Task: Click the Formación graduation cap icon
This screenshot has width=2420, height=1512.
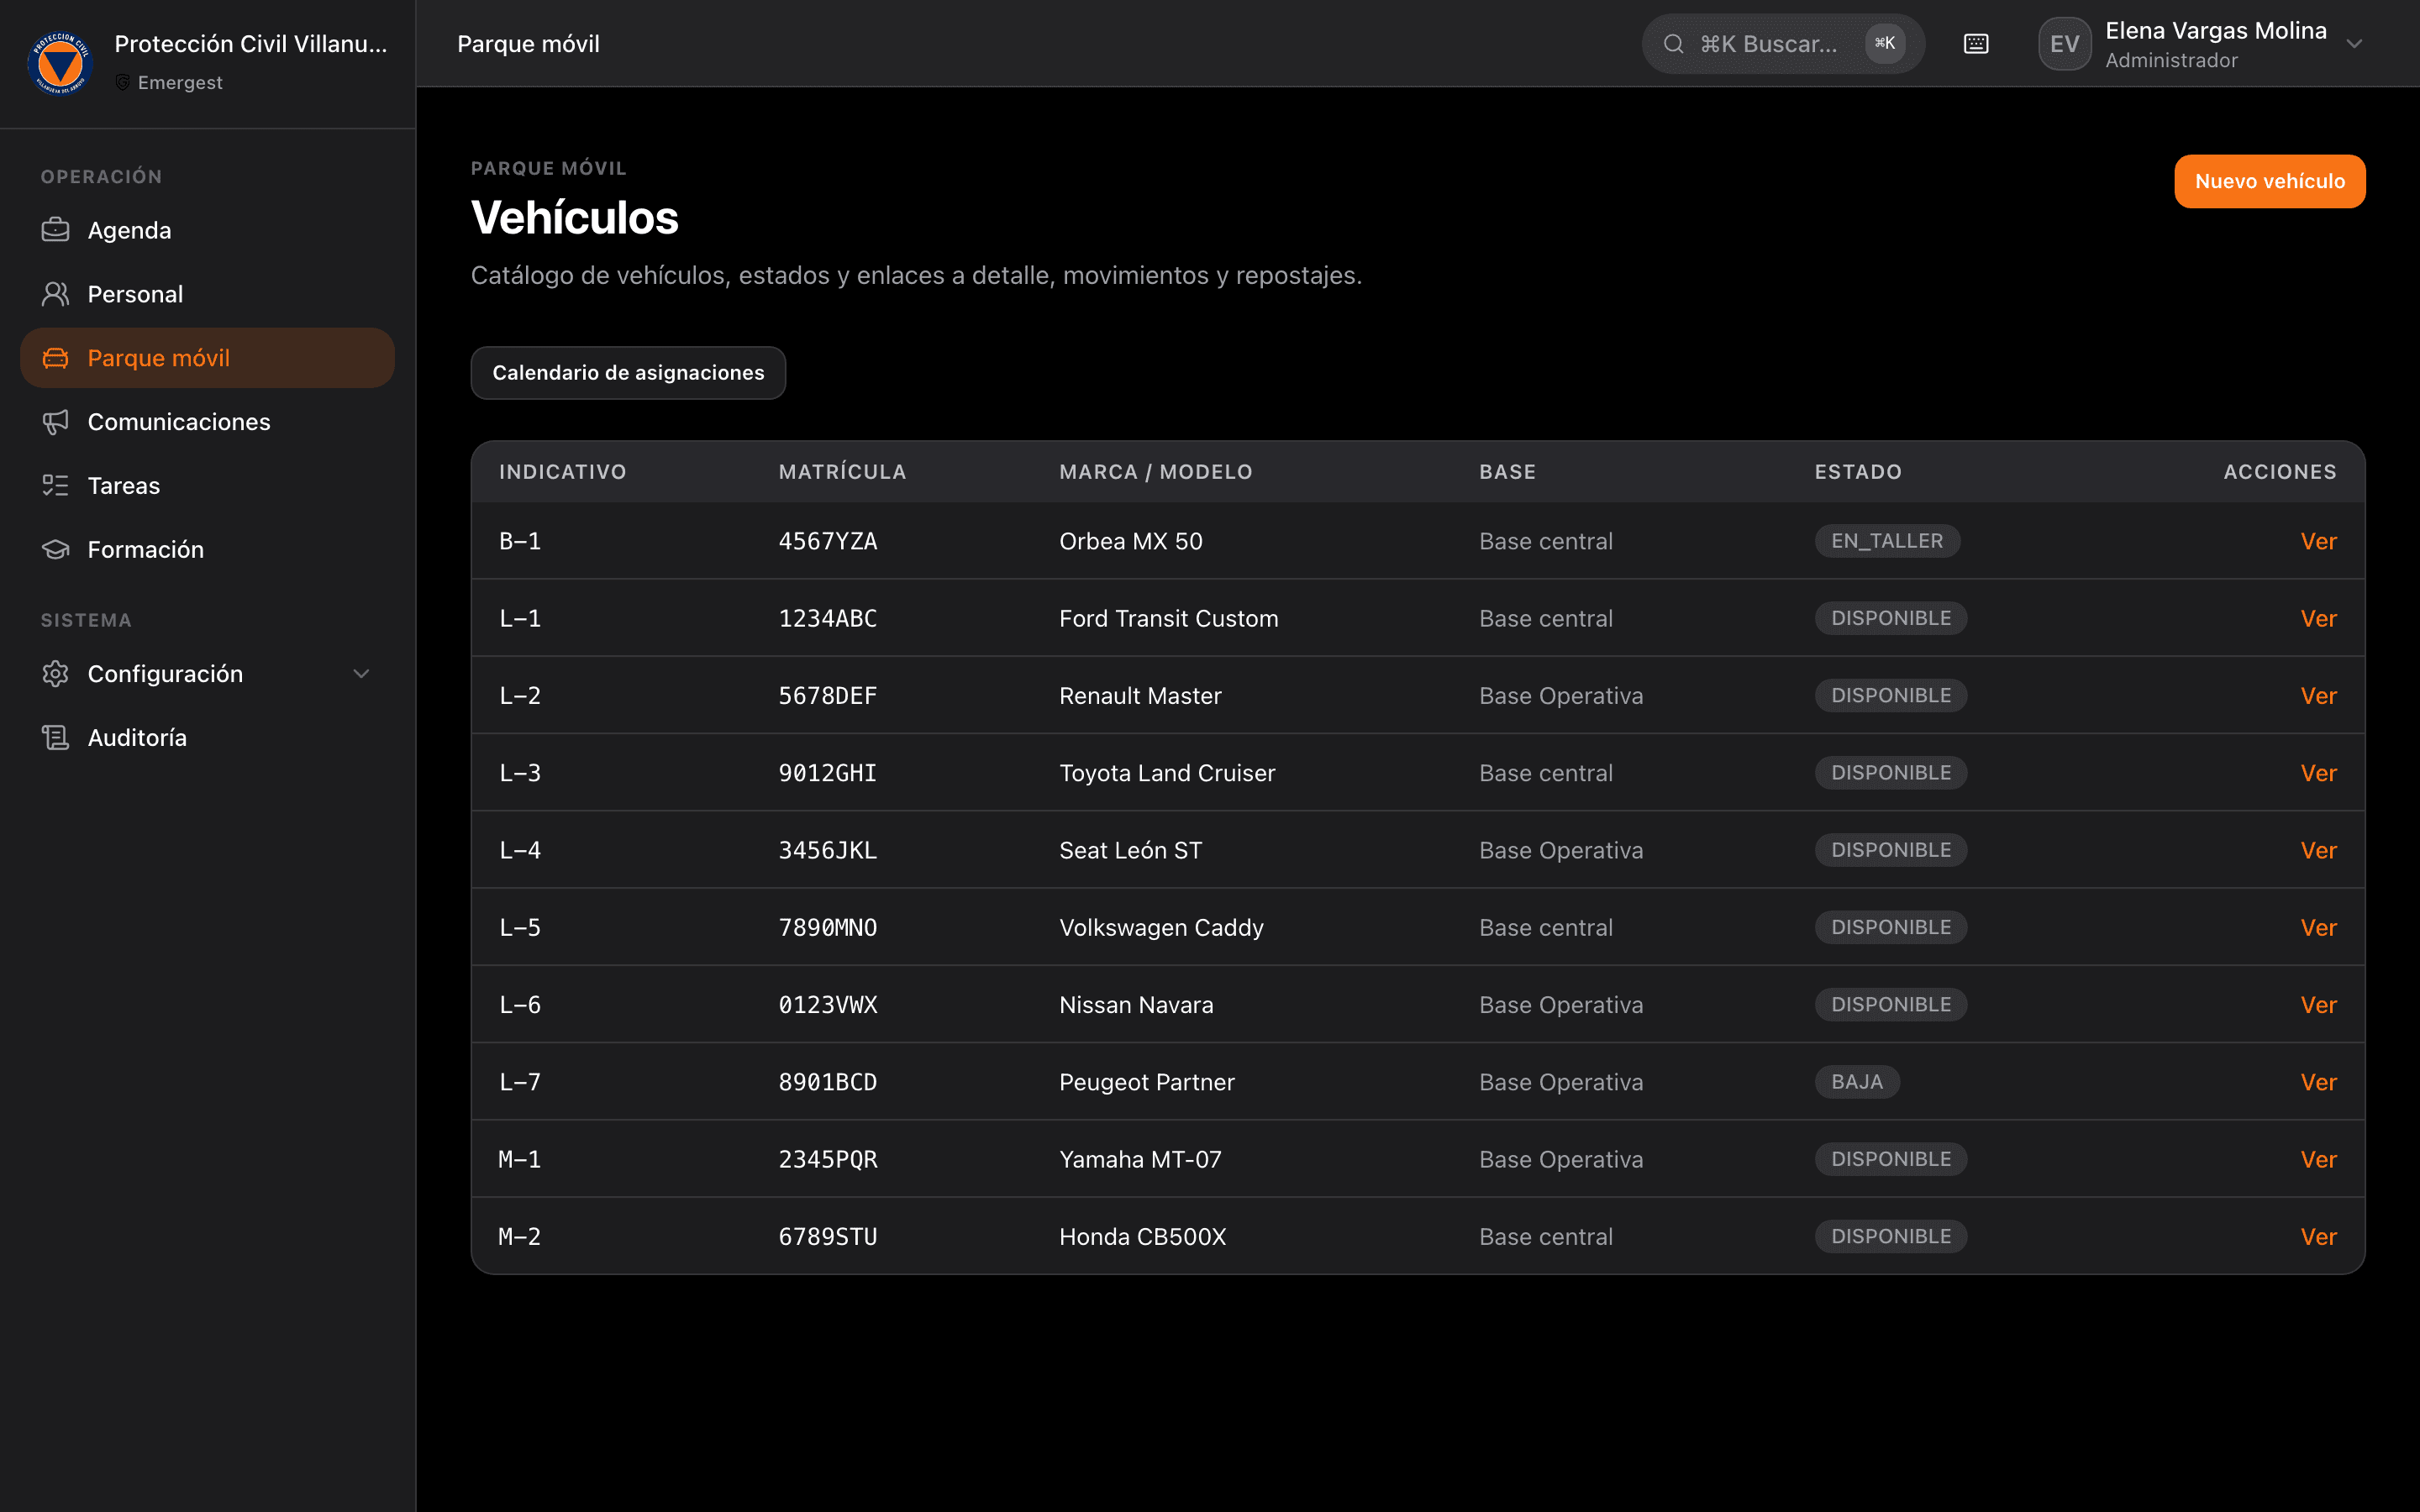Action: tap(56, 550)
